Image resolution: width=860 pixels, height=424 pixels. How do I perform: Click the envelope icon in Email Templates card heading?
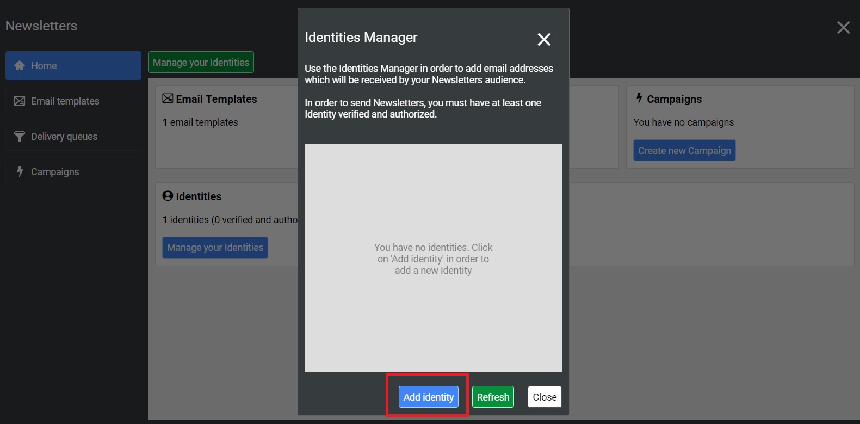pos(168,99)
